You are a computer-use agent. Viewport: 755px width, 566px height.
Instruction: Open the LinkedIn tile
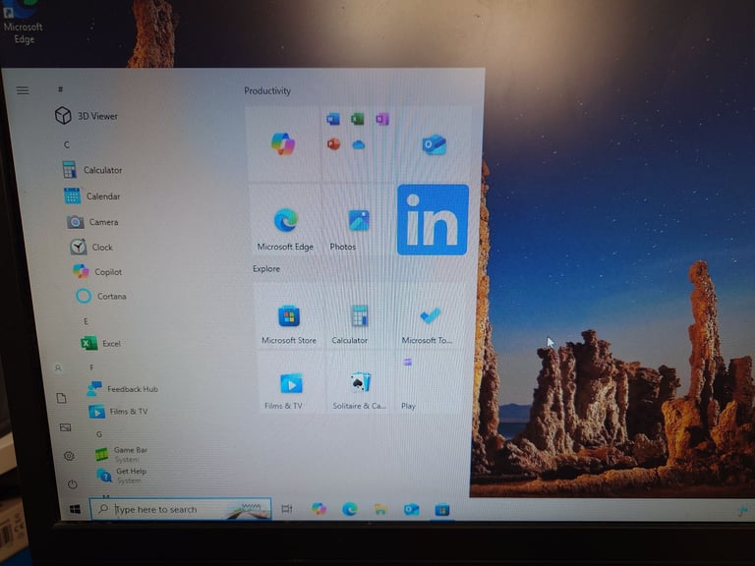coord(433,219)
